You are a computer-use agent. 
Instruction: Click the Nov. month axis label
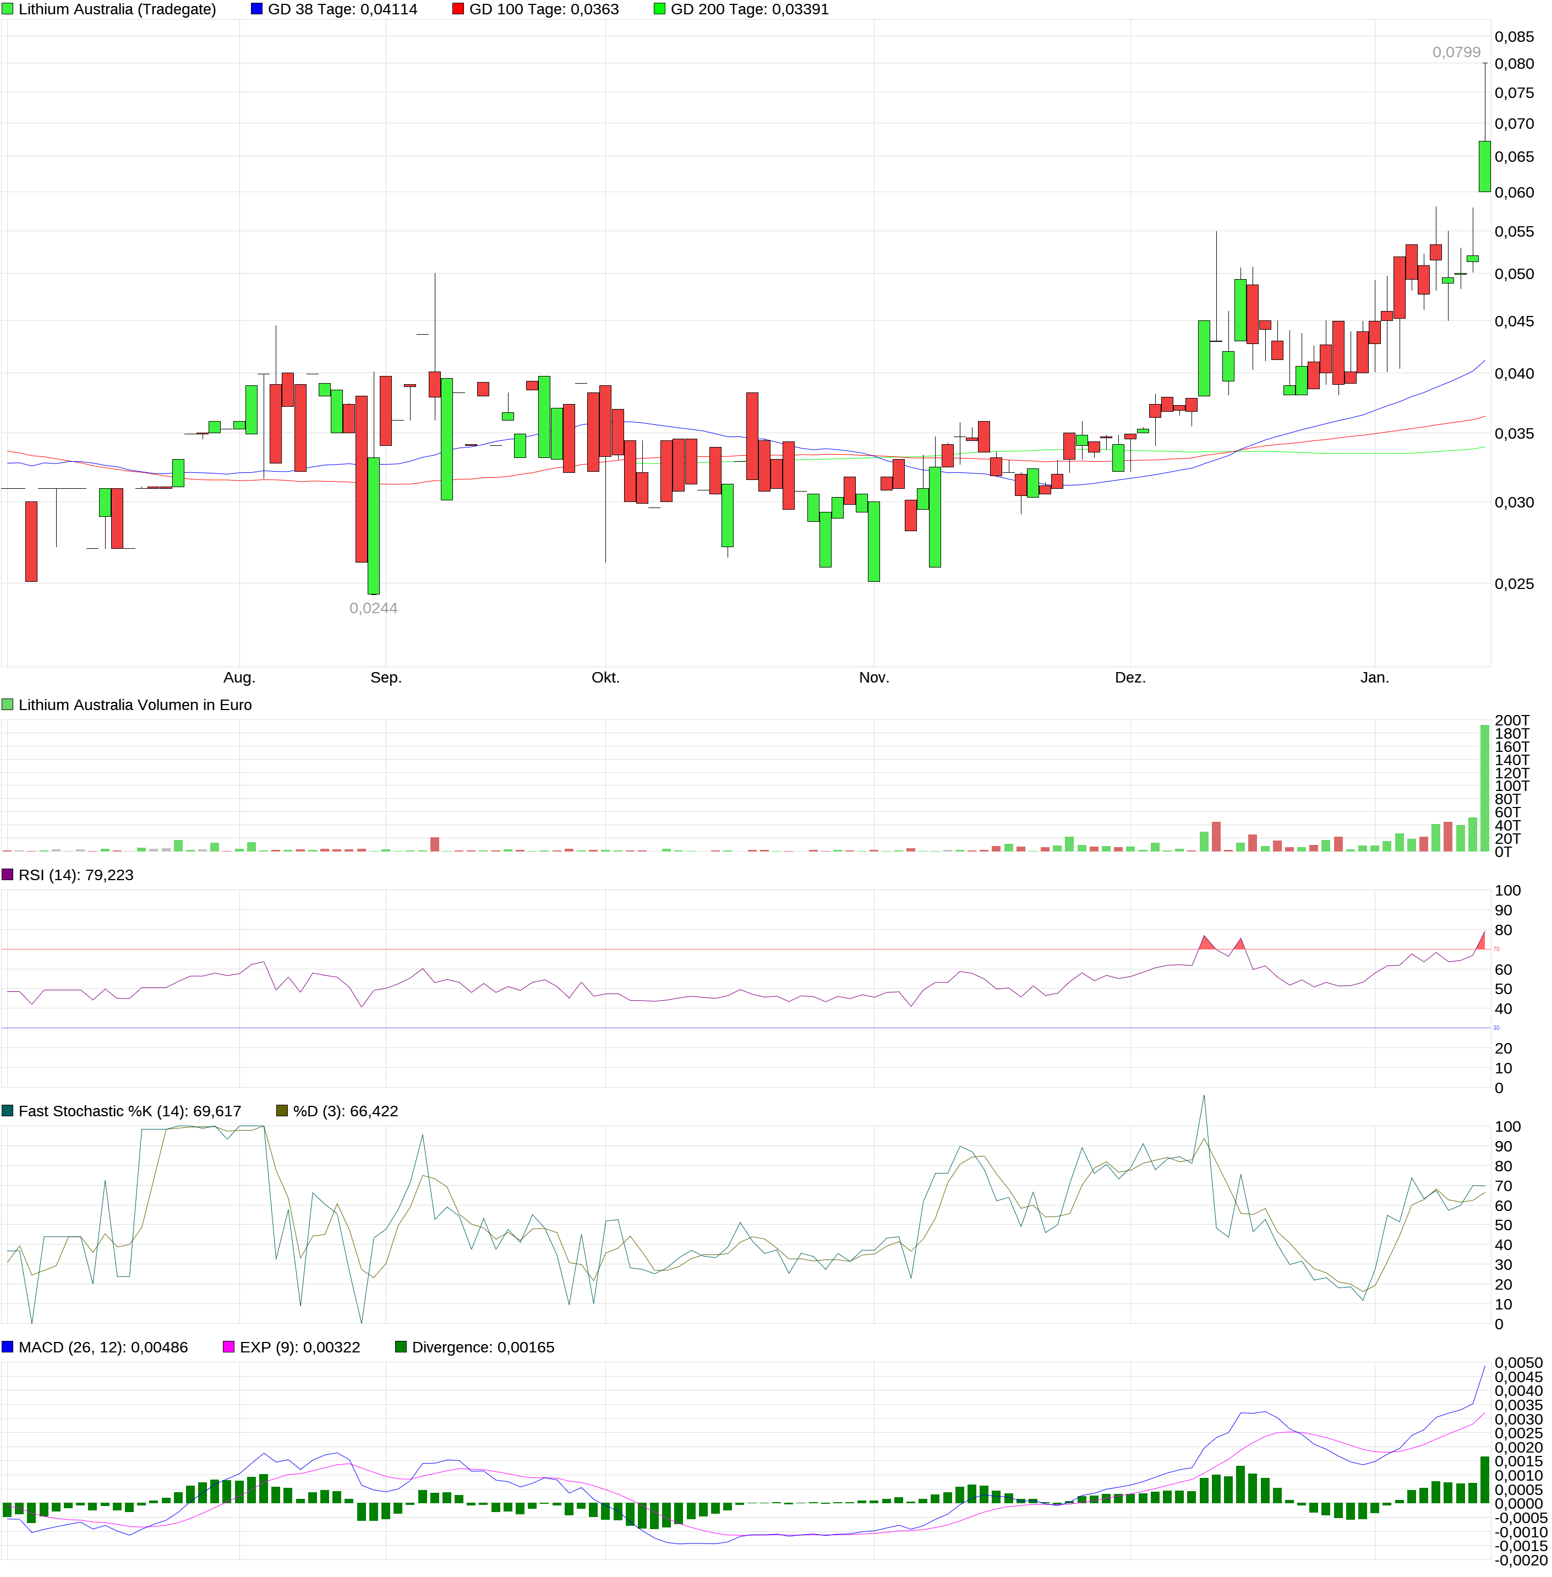(x=874, y=678)
